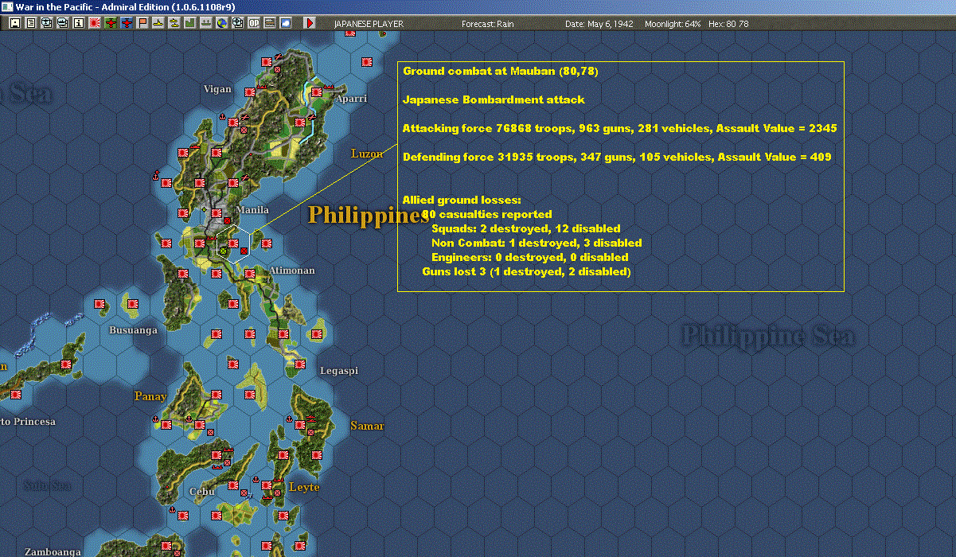Click the 'Vigan' map label
This screenshot has width=956, height=557.
(x=217, y=89)
